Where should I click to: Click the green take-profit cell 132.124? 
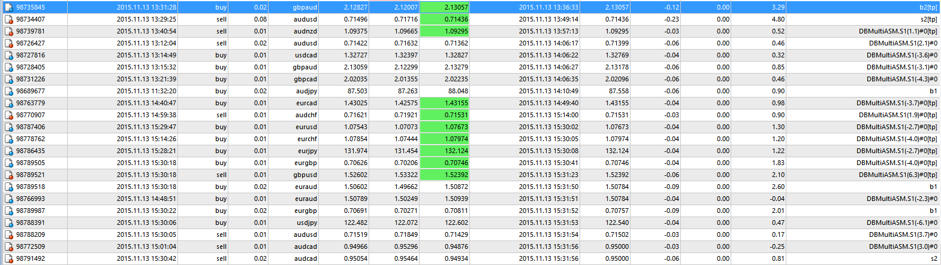[x=444, y=151]
